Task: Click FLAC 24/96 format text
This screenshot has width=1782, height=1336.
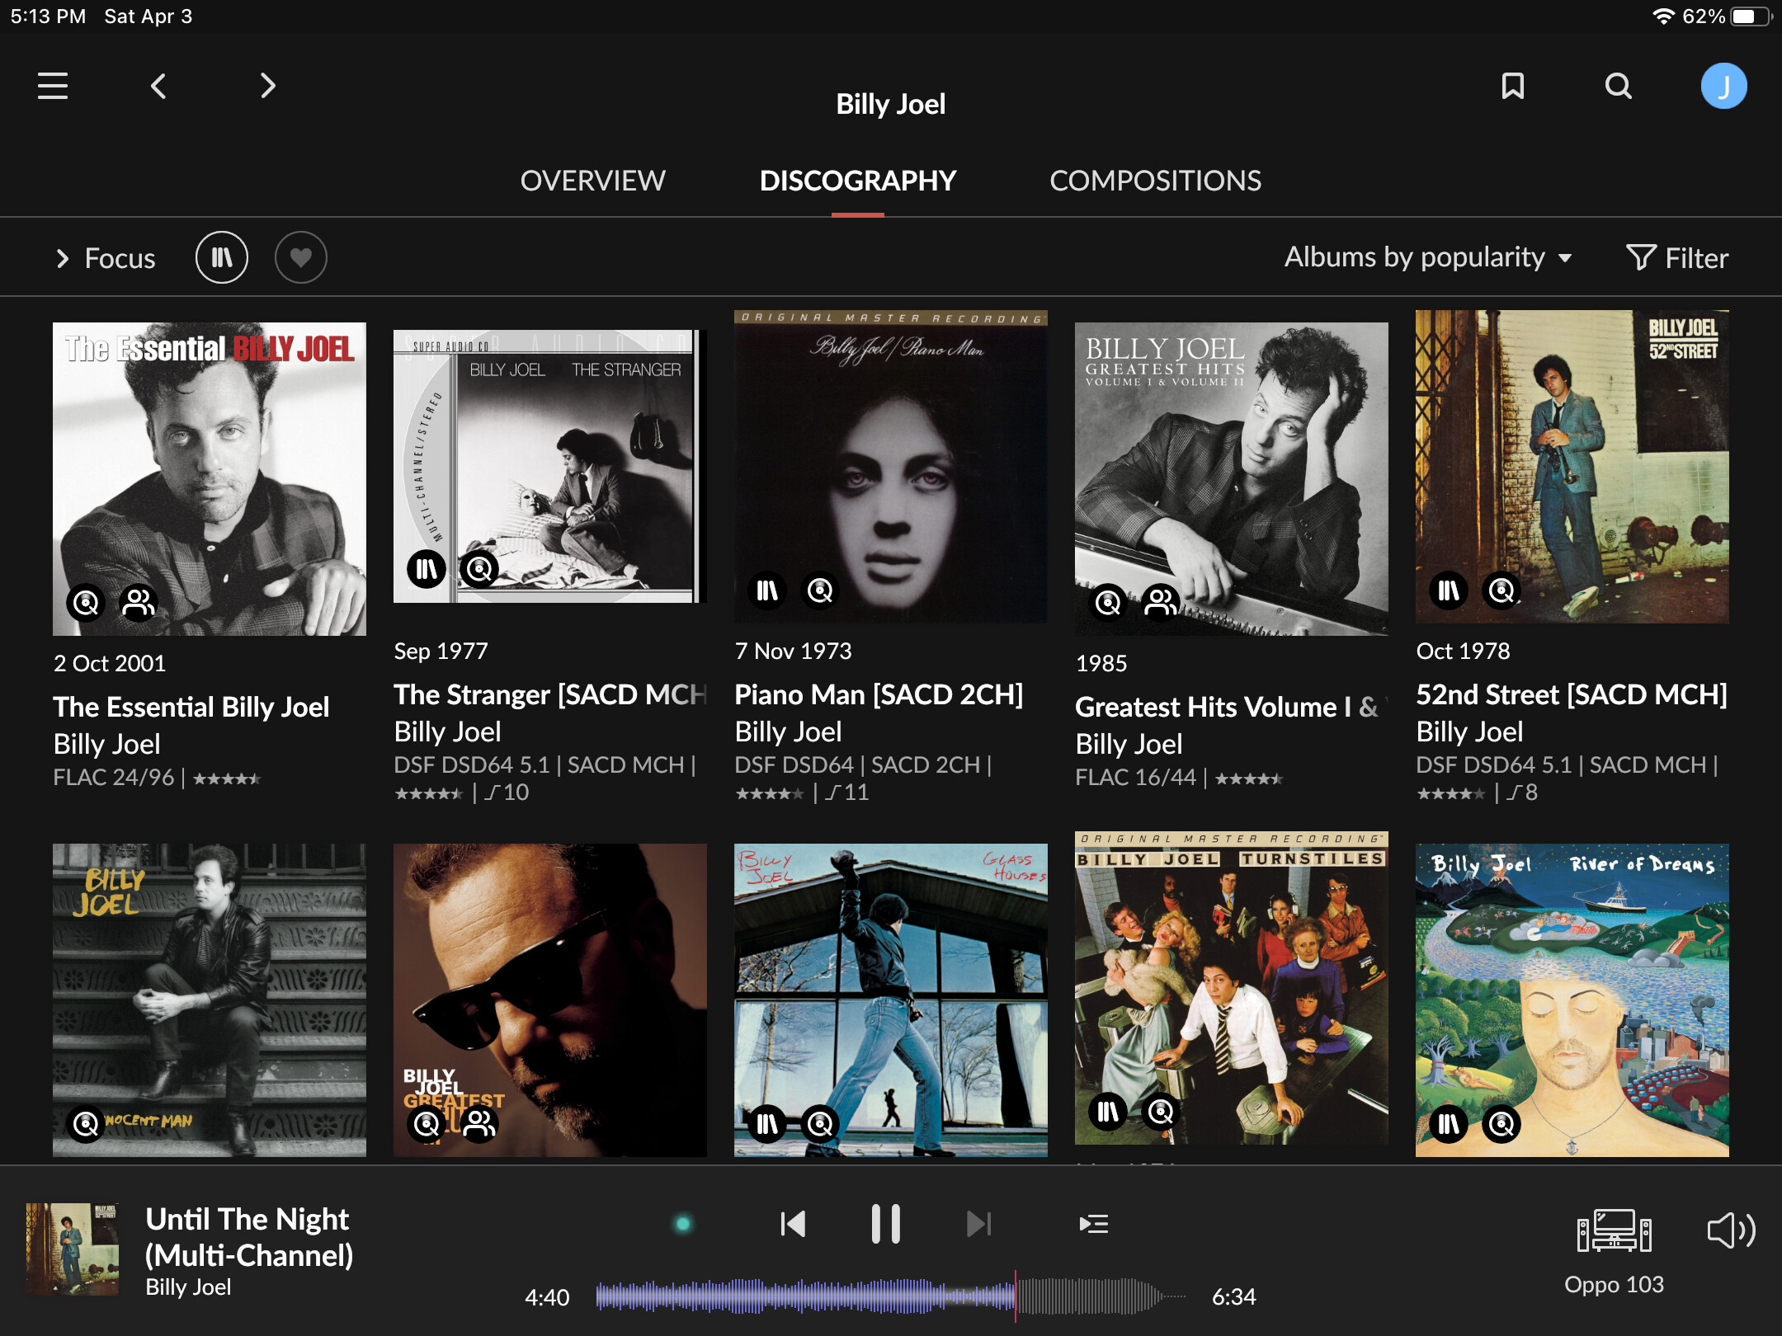Action: click(x=114, y=778)
